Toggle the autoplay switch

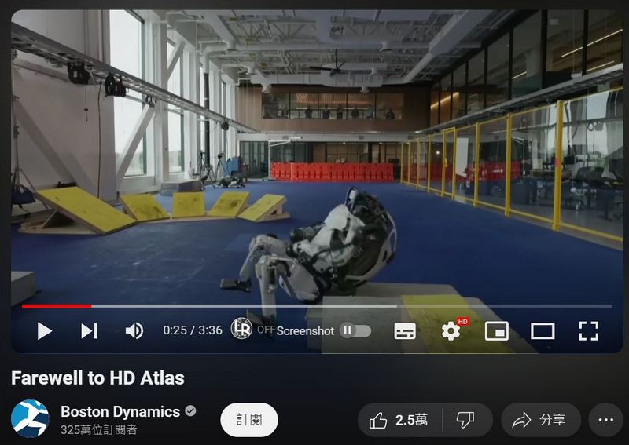coord(355,330)
